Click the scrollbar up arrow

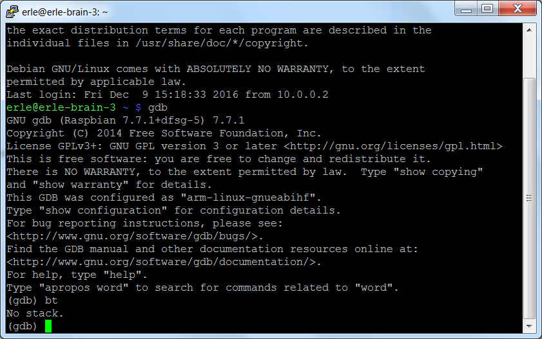coord(529,30)
